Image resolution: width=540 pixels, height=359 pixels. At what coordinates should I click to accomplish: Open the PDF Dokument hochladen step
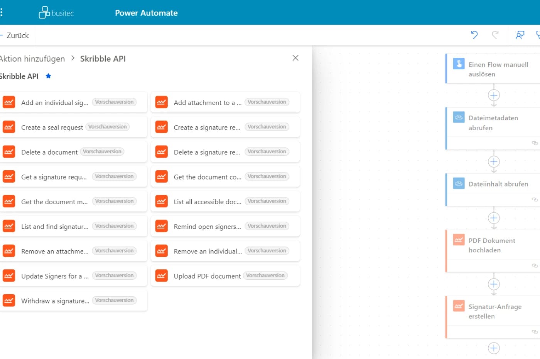click(x=493, y=251)
